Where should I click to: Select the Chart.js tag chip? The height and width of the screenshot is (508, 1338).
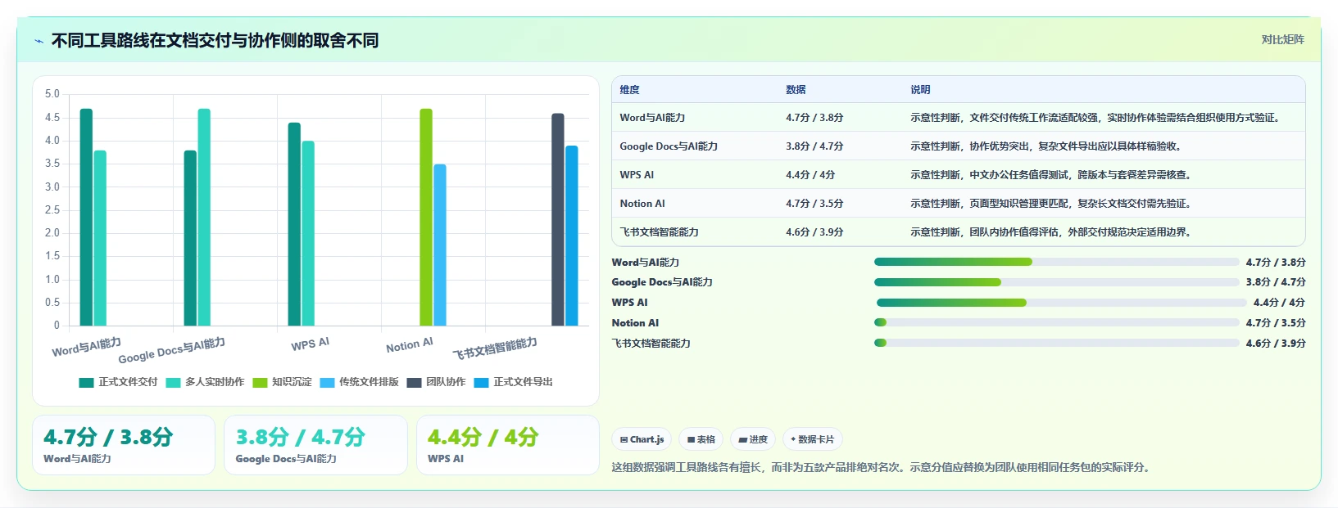tap(642, 439)
